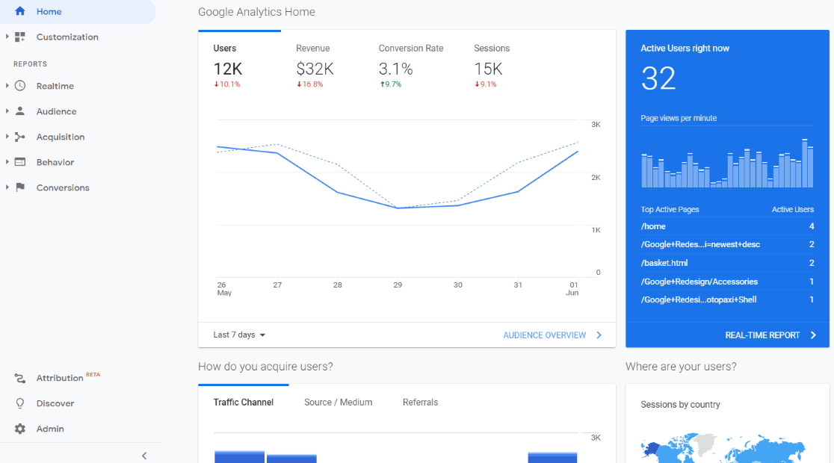This screenshot has width=834, height=463.
Task: Open the Discover lightbulb icon
Action: click(x=20, y=403)
